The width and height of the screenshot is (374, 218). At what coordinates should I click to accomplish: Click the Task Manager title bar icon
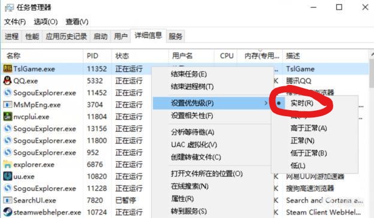[x=9, y=8]
